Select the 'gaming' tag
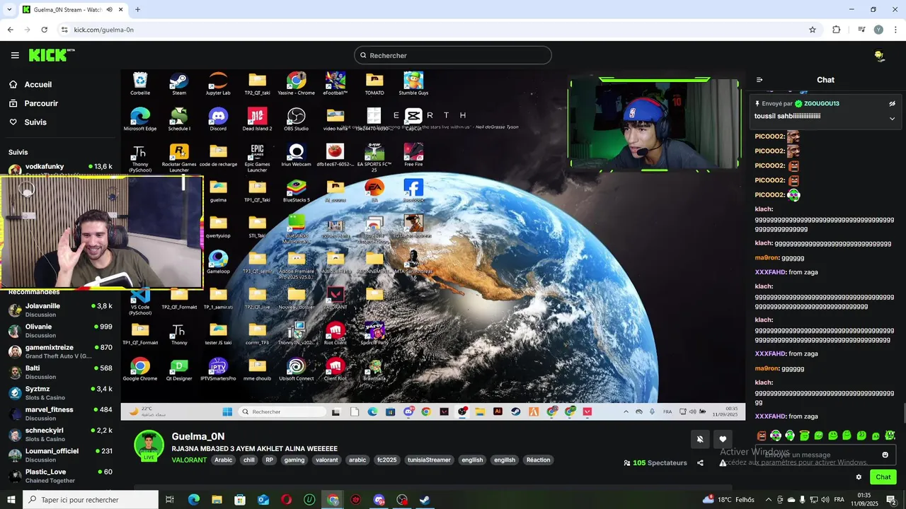906x509 pixels. click(x=294, y=460)
